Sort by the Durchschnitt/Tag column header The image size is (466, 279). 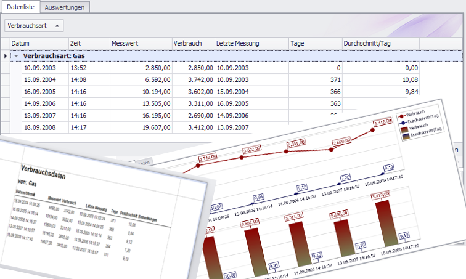[x=381, y=43]
